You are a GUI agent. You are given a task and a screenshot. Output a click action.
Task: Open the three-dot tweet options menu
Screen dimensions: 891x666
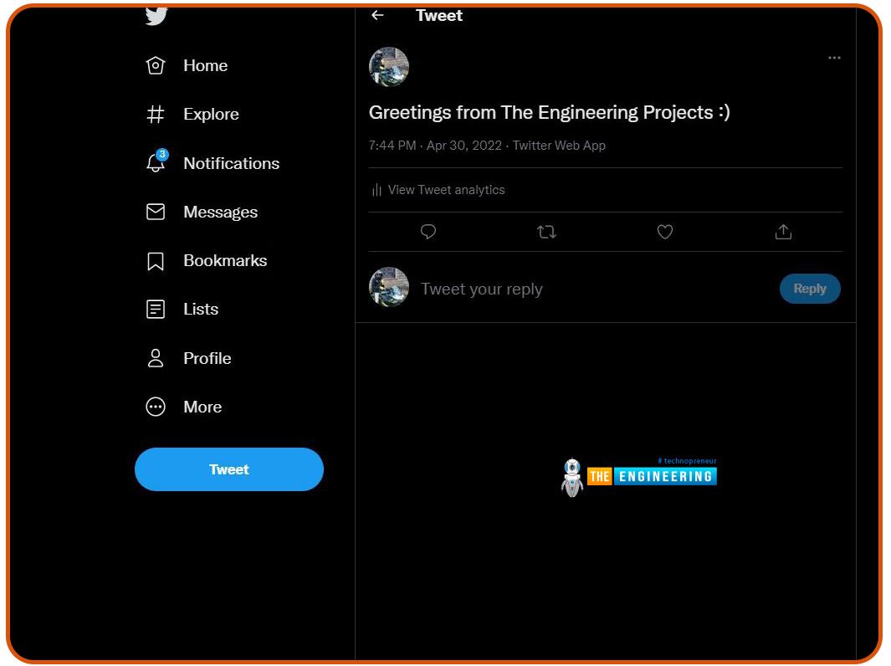click(x=834, y=58)
